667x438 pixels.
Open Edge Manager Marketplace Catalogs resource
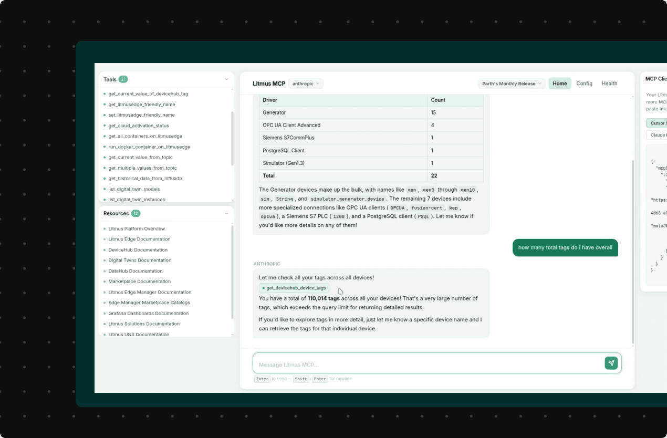click(149, 303)
